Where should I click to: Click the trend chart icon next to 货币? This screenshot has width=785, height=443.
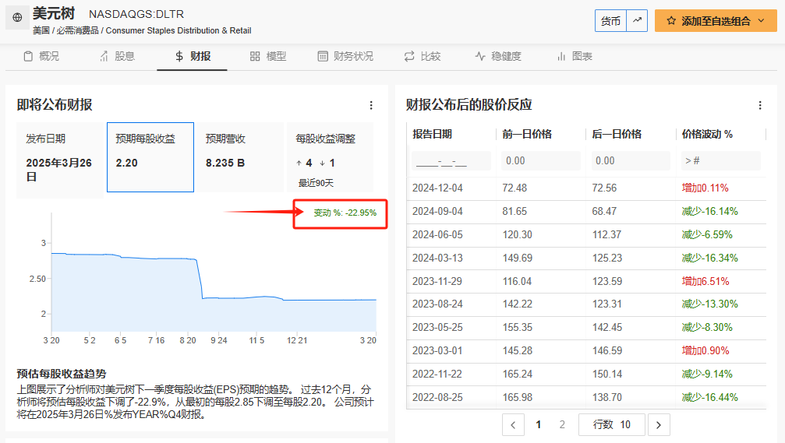tap(637, 20)
